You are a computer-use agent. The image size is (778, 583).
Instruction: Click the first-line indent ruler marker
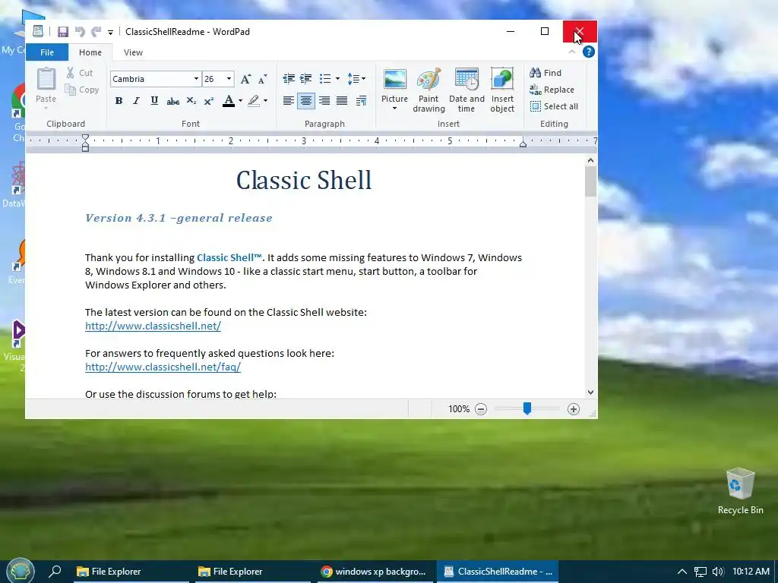point(85,138)
